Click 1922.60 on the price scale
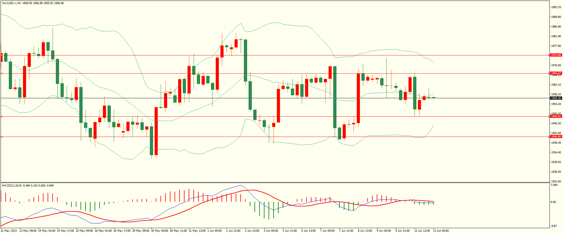The height and width of the screenshot is (234, 563). click(556, 182)
